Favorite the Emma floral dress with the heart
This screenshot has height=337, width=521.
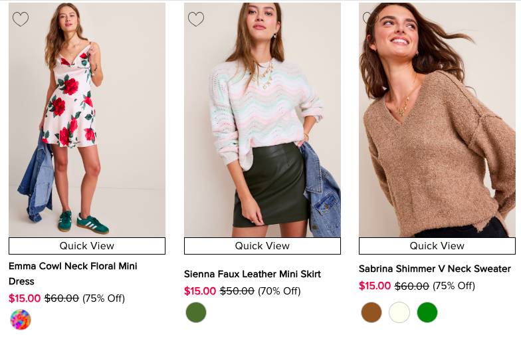click(21, 19)
